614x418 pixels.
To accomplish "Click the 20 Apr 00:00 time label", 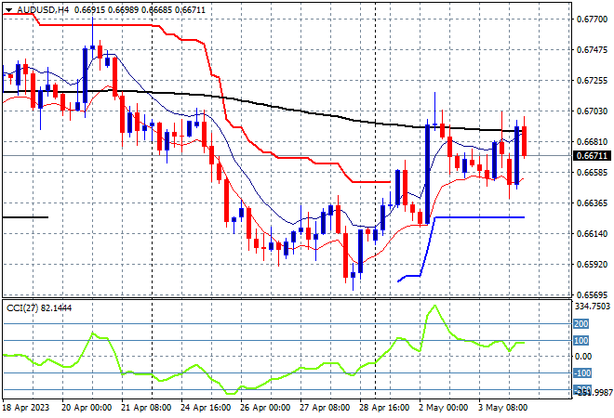I will (x=87, y=408).
